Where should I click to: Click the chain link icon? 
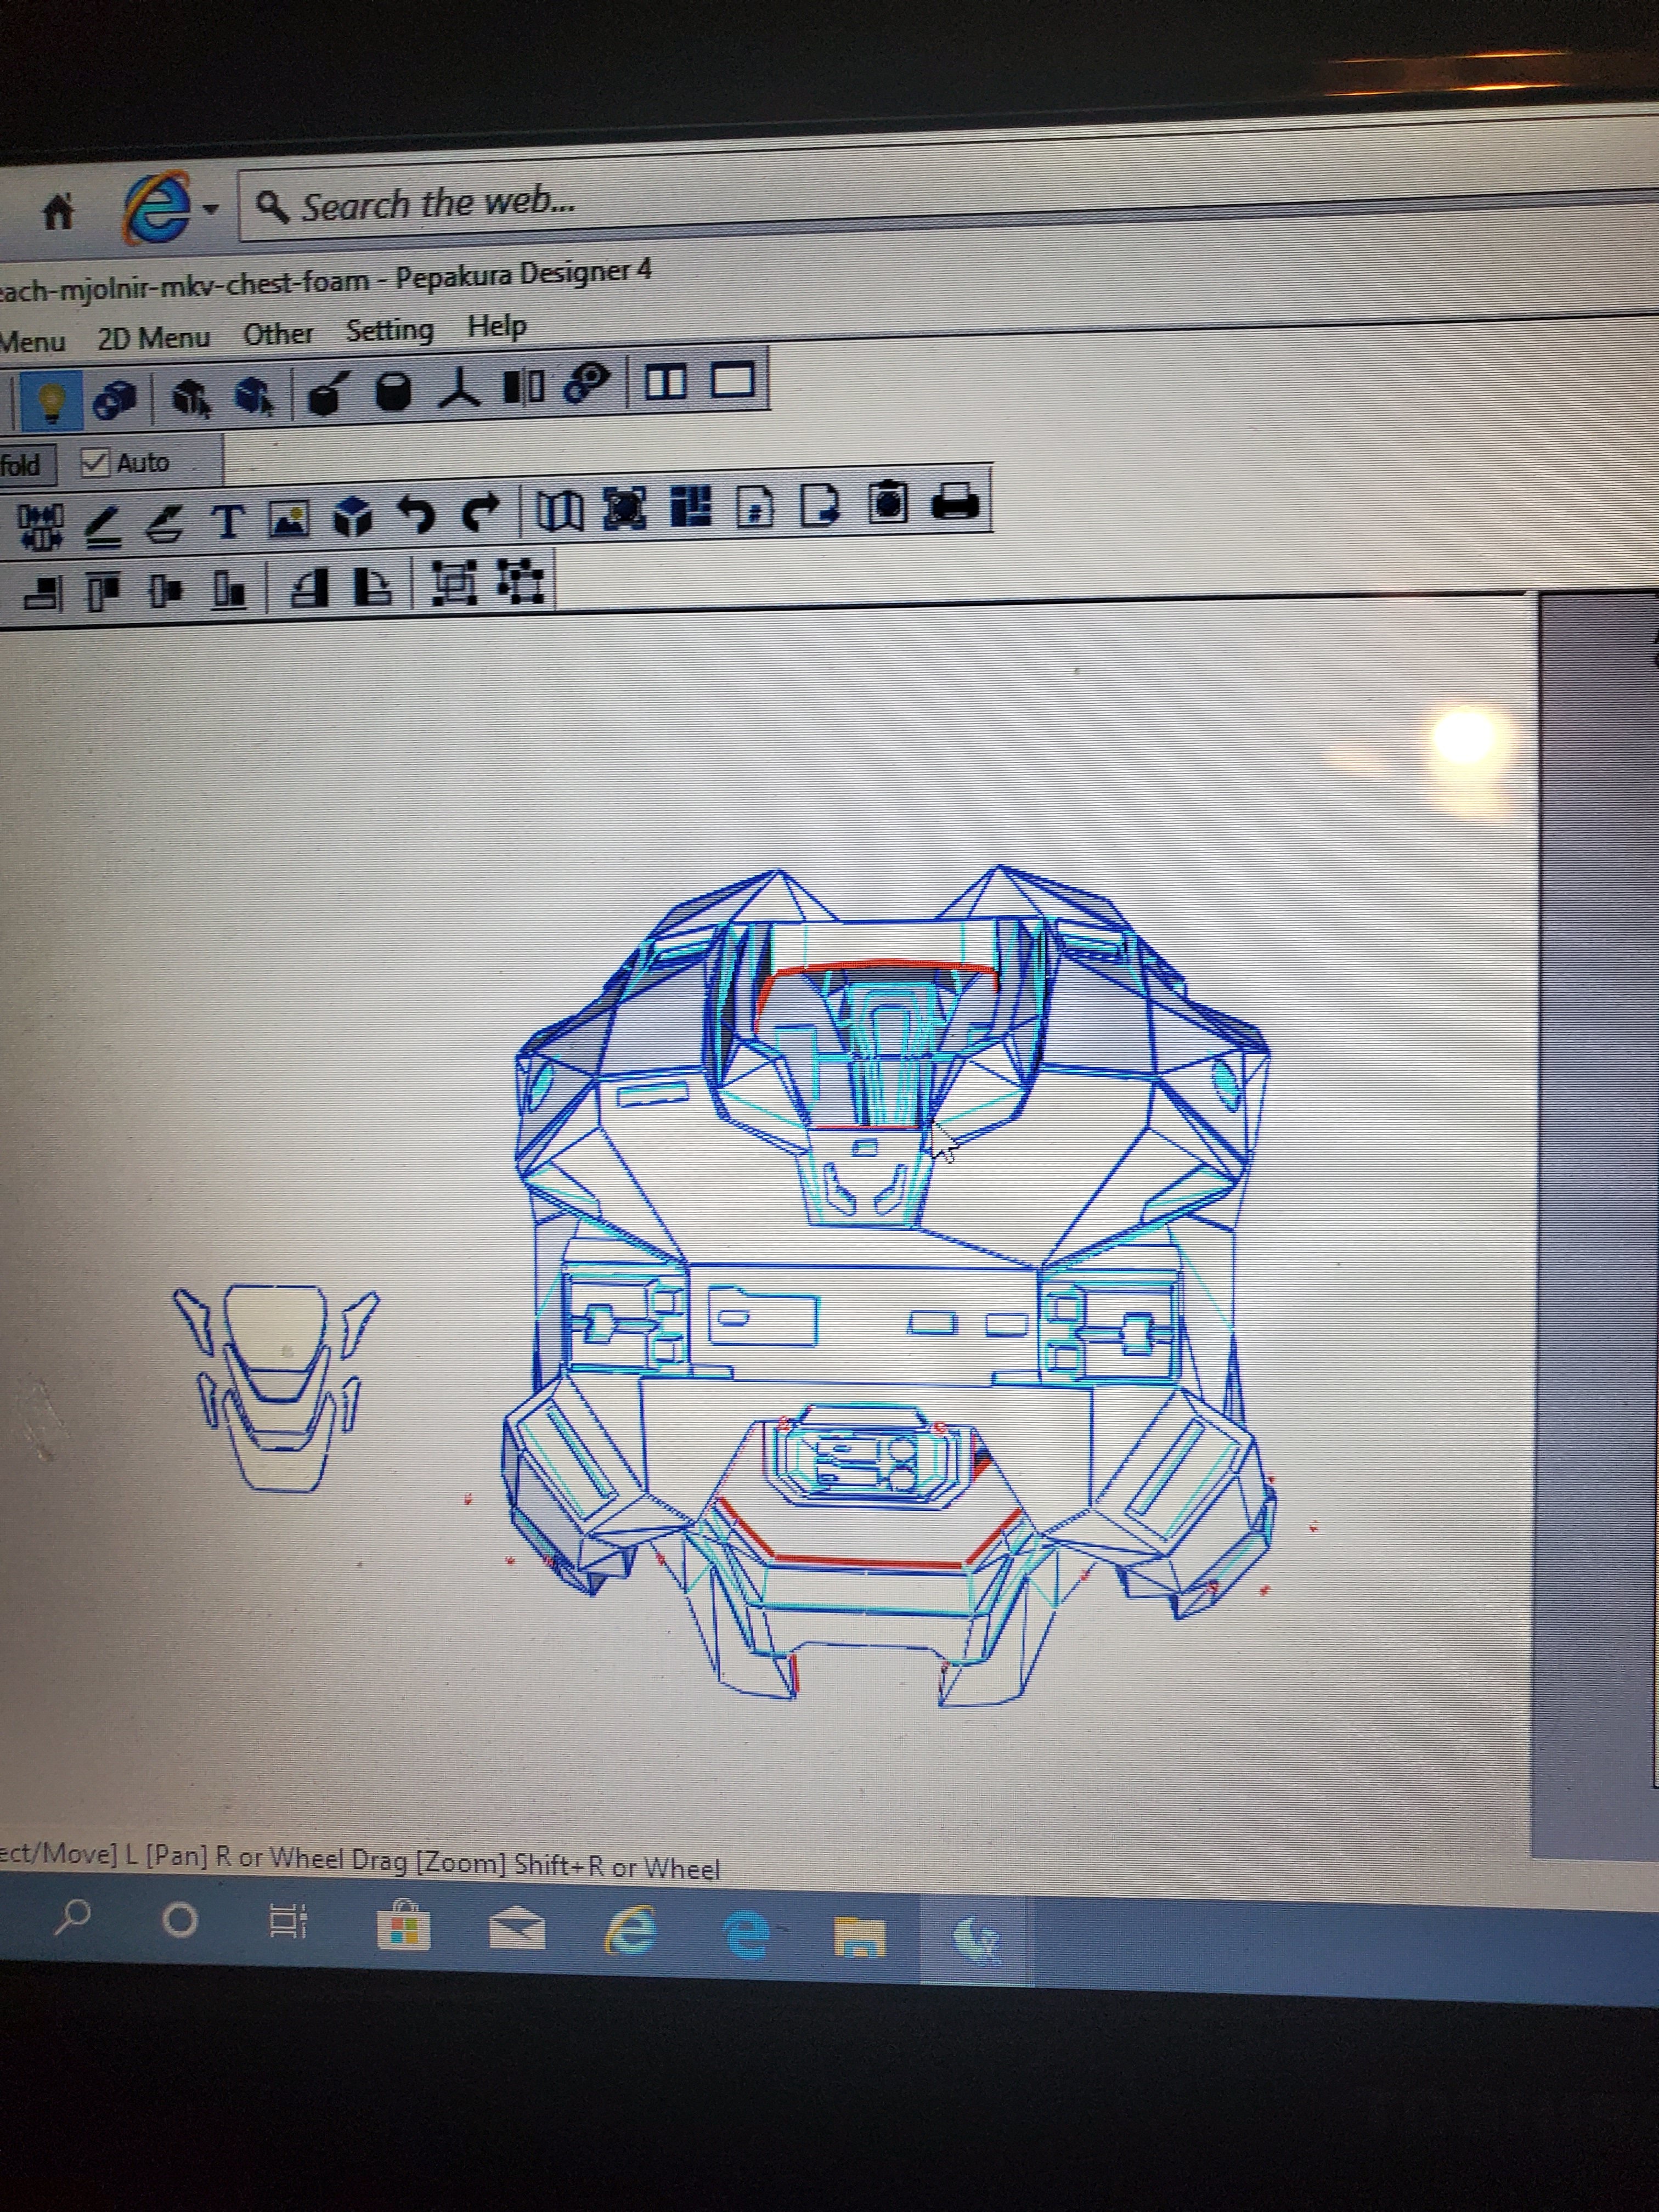click(586, 383)
